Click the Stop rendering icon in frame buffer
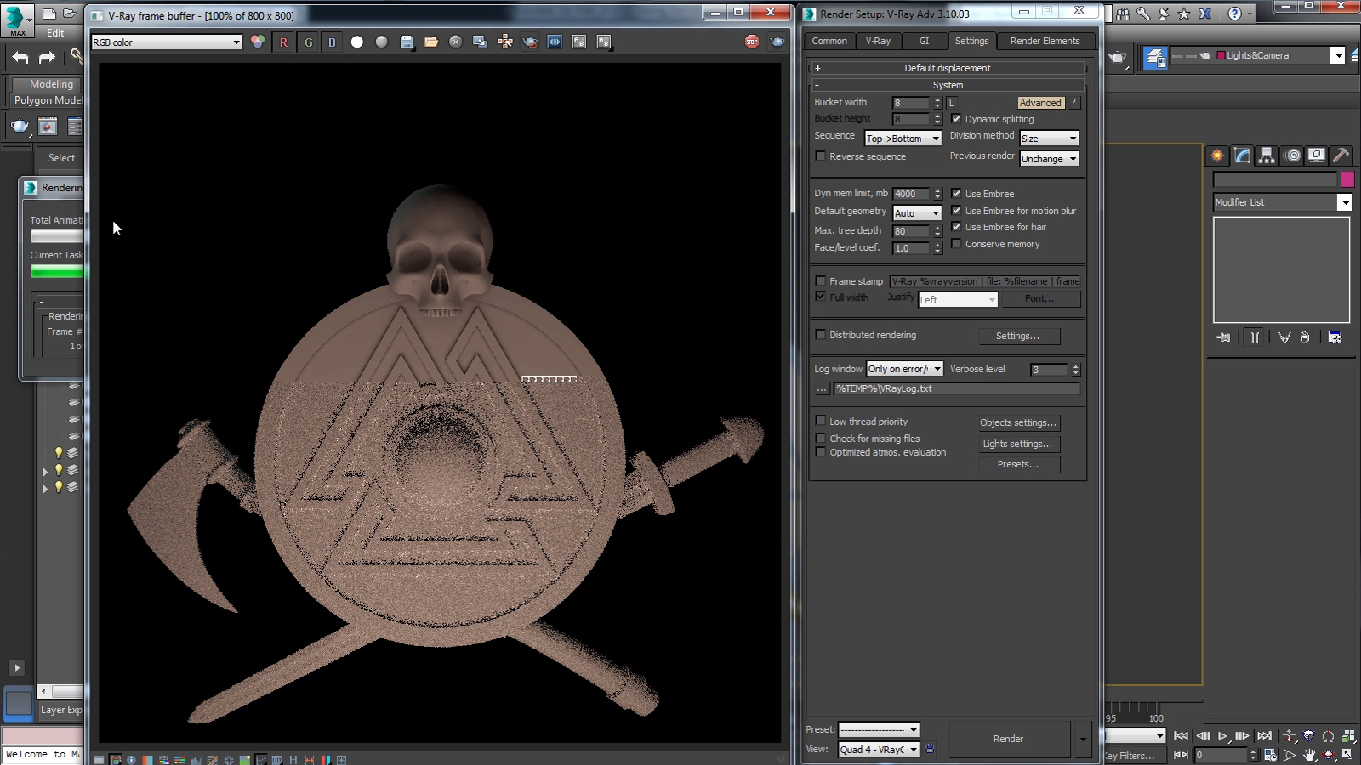 [752, 42]
